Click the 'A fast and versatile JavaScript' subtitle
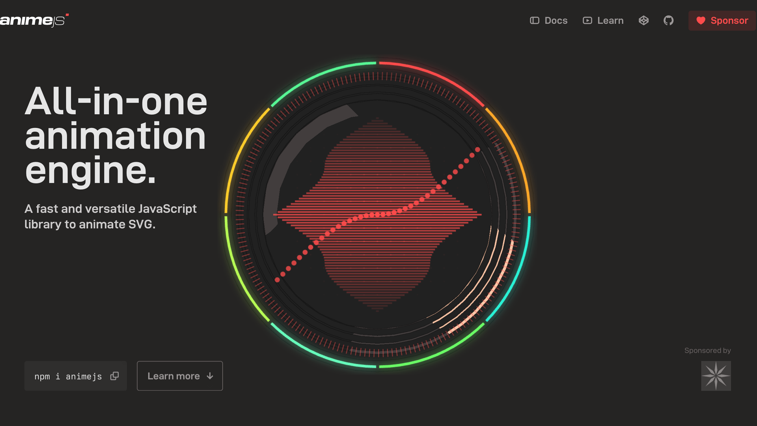 [x=110, y=216]
